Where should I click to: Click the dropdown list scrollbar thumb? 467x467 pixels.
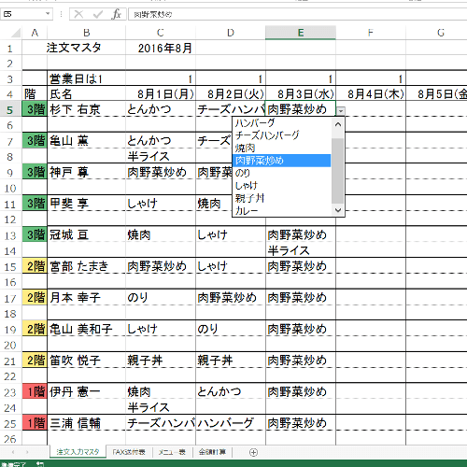click(338, 171)
